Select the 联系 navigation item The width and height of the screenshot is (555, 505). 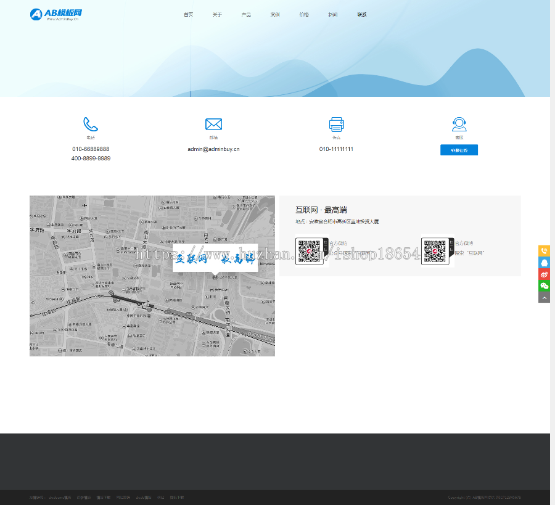tap(362, 15)
